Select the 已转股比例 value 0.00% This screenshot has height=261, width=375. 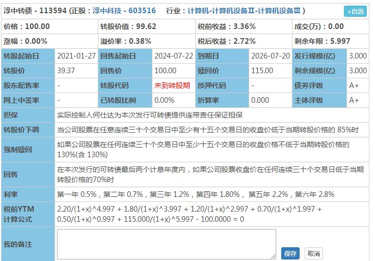pos(164,100)
